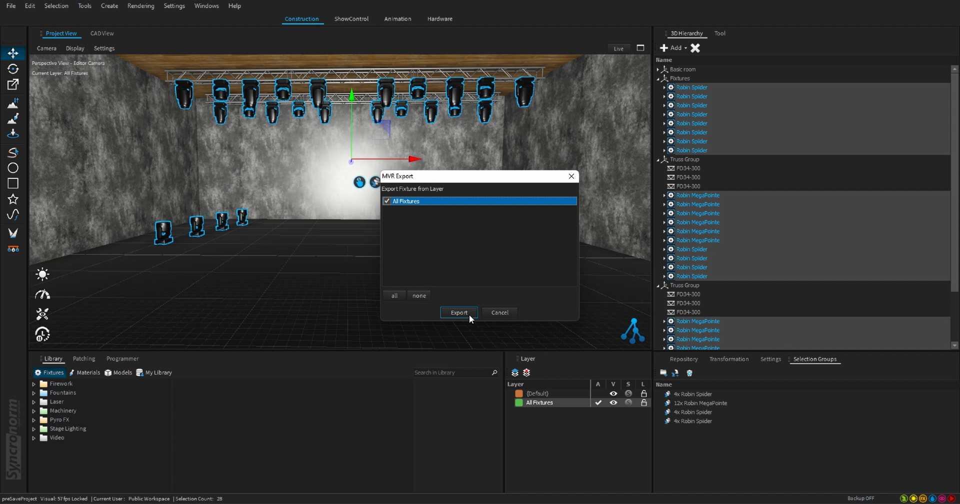Expand the Stage Lighting library folder
Image resolution: width=960 pixels, height=504 pixels.
coord(34,429)
